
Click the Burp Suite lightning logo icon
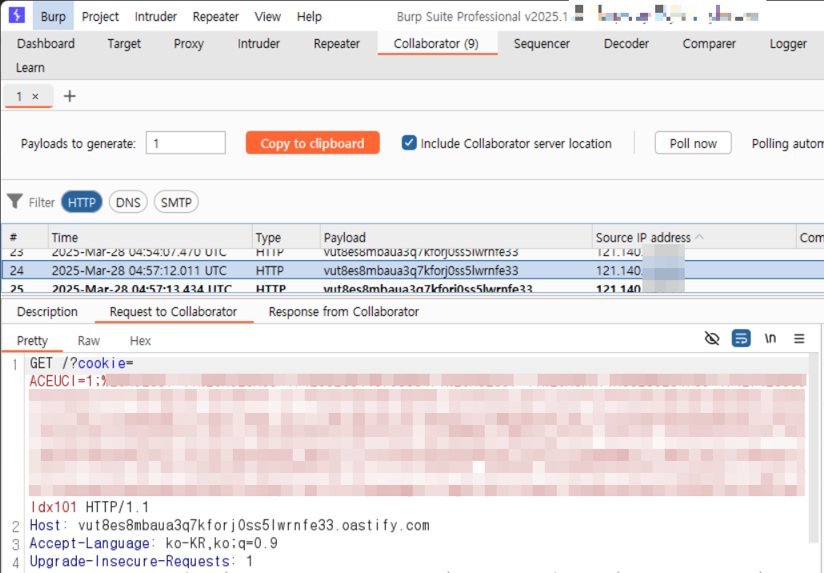[17, 15]
